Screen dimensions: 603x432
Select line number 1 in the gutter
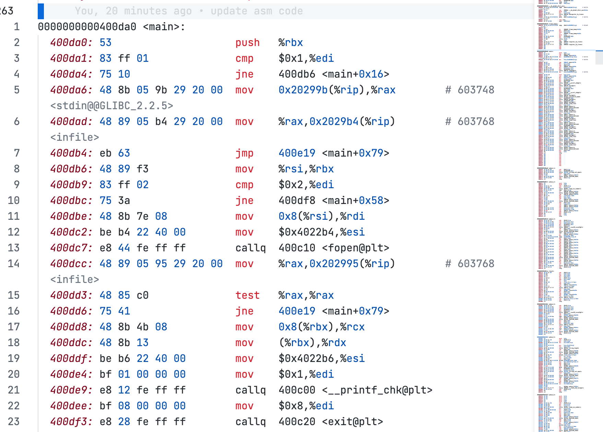[16, 27]
